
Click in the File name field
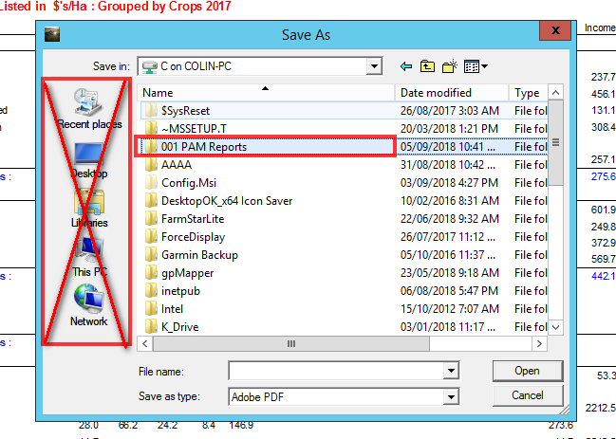click(336, 371)
